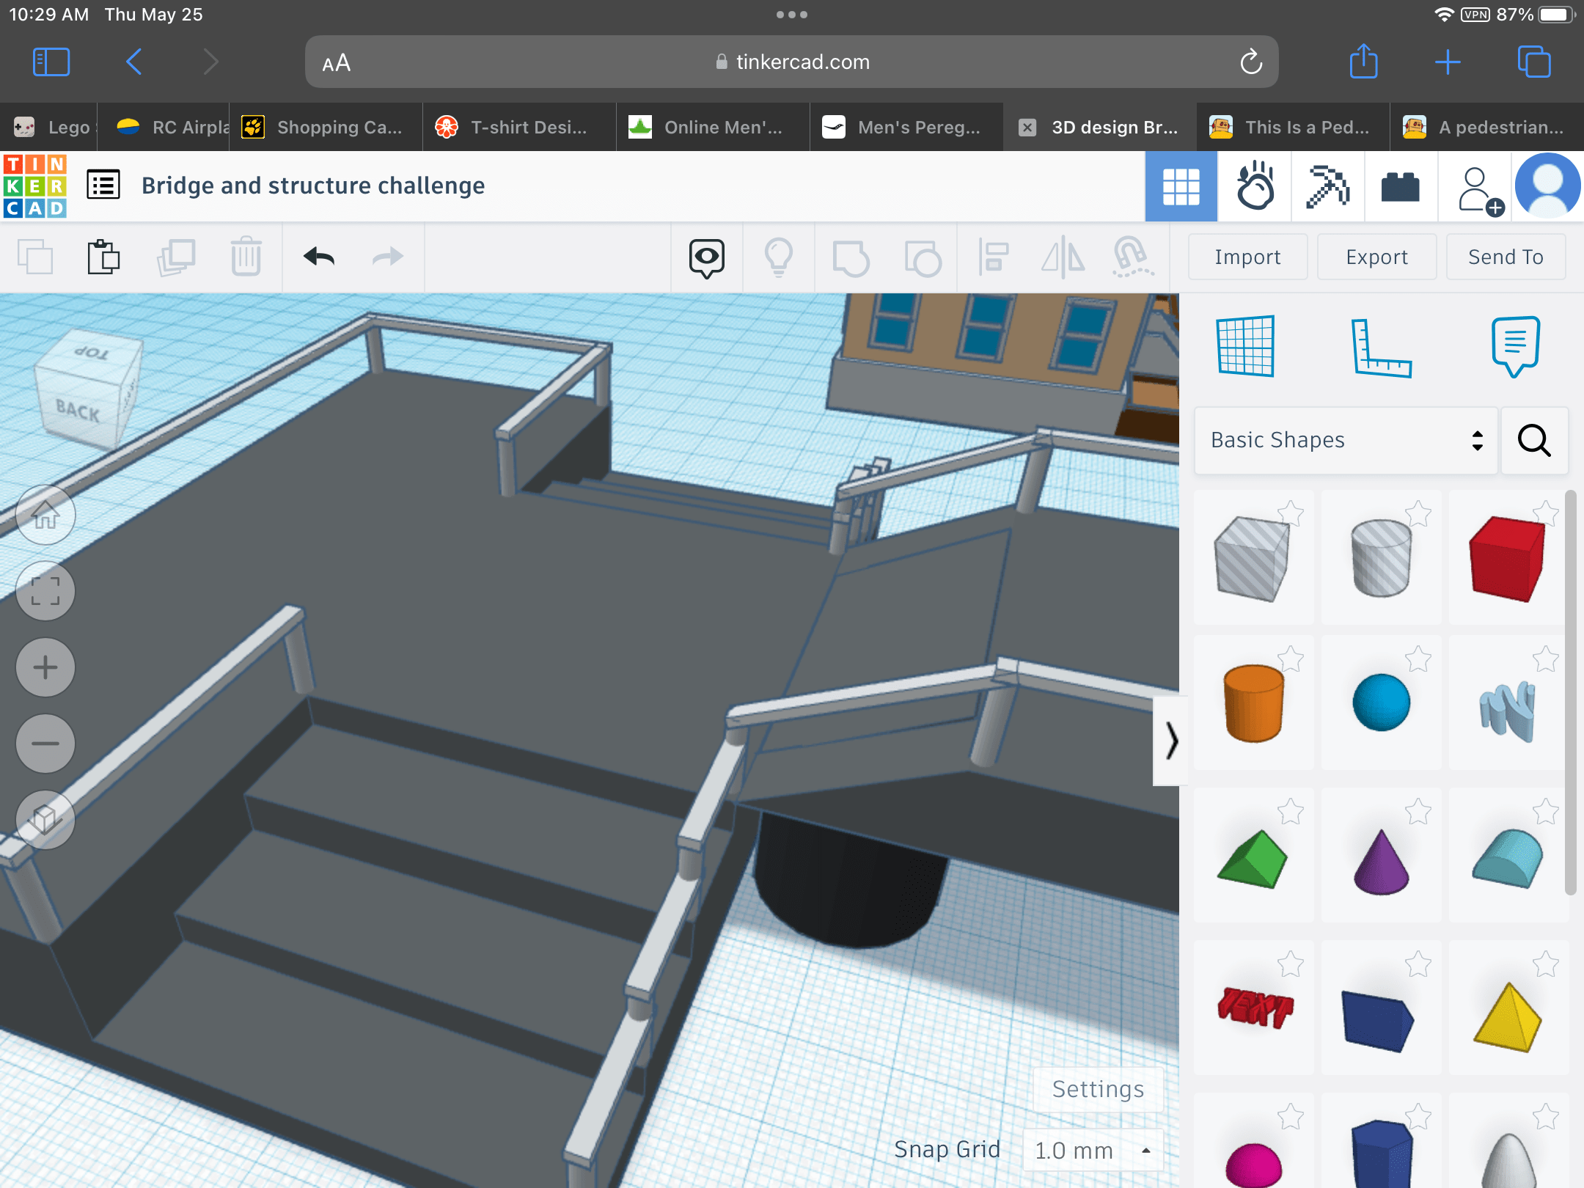Switch to the Sim Lab workspace

pyautogui.click(x=1255, y=186)
